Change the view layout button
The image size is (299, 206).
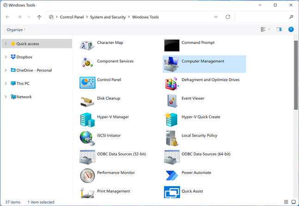[x=263, y=29]
